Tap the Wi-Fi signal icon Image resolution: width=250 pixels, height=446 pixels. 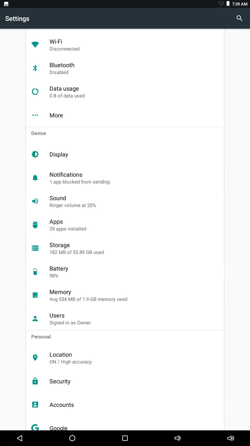point(35,45)
